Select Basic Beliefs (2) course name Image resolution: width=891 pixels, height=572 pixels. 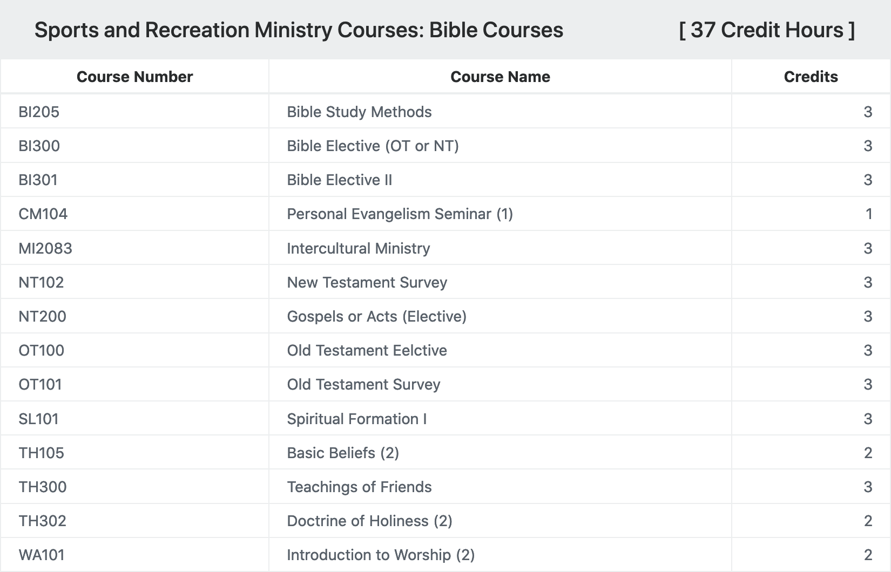click(343, 453)
